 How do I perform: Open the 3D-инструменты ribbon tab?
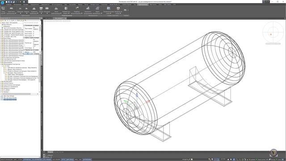point(57,4)
